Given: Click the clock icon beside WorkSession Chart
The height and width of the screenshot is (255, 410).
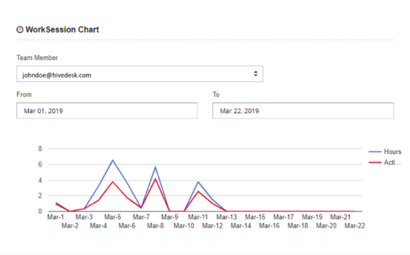Looking at the screenshot, I should 20,30.
